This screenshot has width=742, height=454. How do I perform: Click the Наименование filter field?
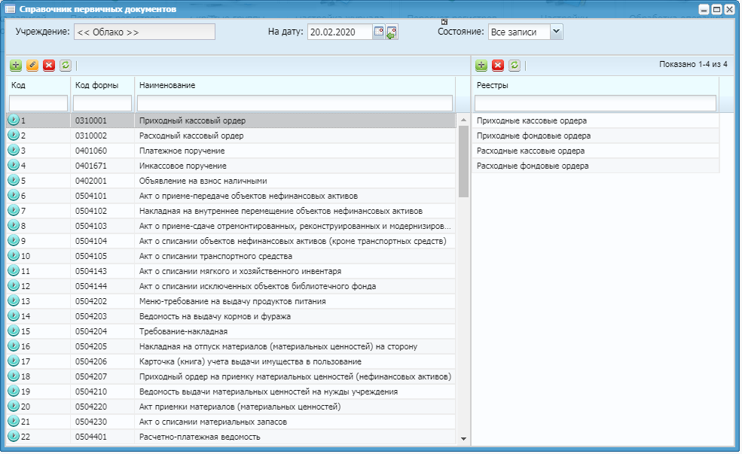(295, 102)
